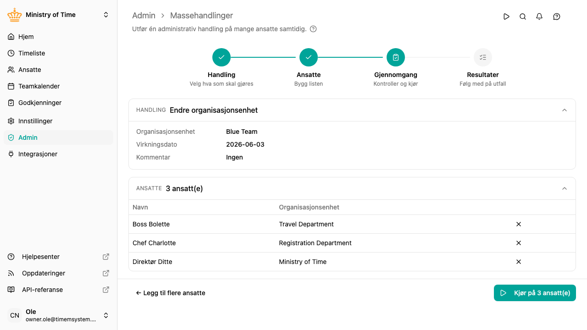Viewport: 587px width, 330px height.
Task: Click the 3 ansatt(e) heading
Action: [x=184, y=188]
